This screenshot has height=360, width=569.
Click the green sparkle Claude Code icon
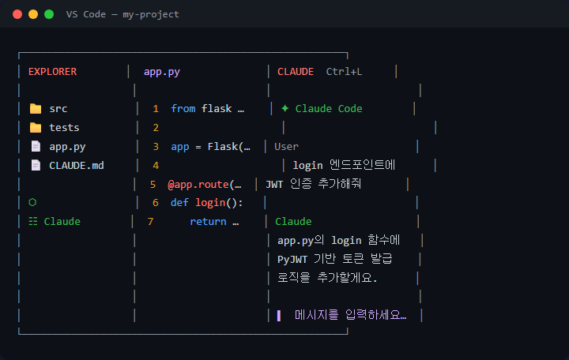coord(284,108)
